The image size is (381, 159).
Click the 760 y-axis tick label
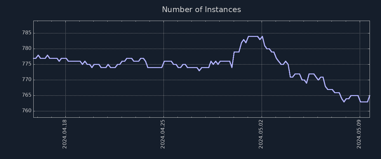tap(26, 111)
